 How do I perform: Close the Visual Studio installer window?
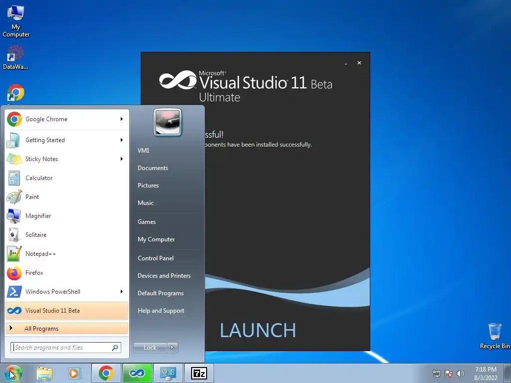(x=359, y=63)
